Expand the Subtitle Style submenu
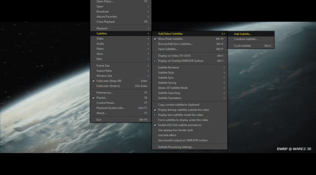The width and height of the screenshot is (316, 175). pyautogui.click(x=166, y=73)
